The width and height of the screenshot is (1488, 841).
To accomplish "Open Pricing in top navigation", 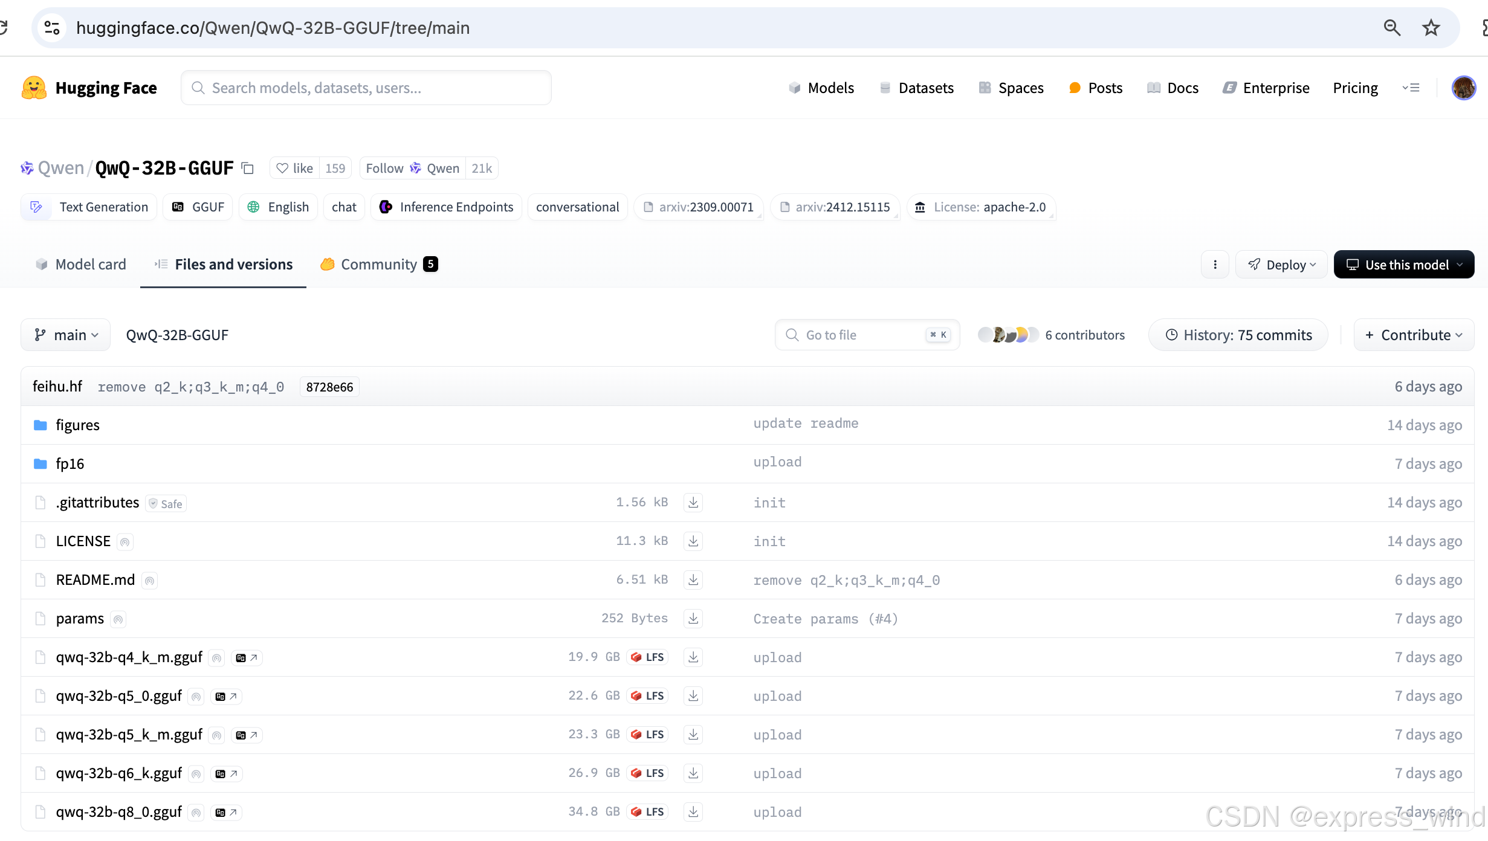I will 1356,88.
